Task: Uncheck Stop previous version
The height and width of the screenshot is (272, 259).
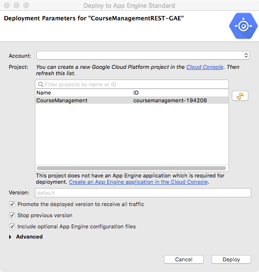Action: pyautogui.click(x=12, y=215)
